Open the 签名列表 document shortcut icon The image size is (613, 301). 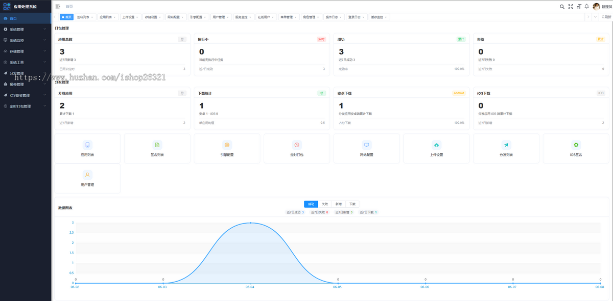click(x=157, y=145)
